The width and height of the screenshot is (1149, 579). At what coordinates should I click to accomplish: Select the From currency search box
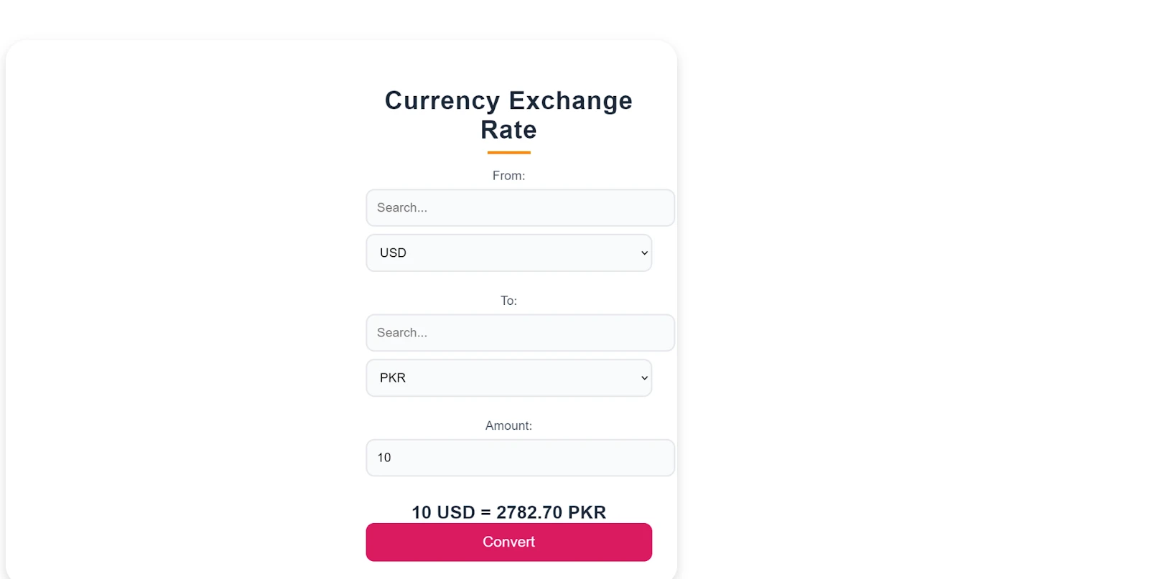[520, 207]
